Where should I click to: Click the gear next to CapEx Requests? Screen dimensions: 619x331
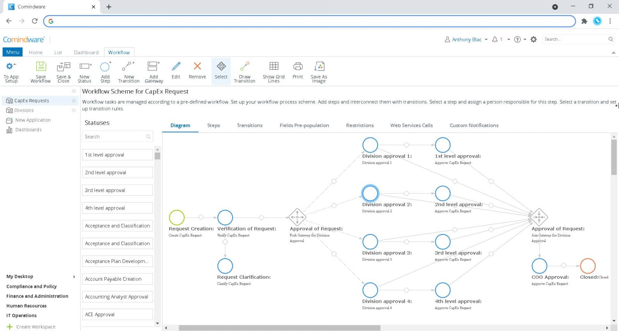pos(74,101)
